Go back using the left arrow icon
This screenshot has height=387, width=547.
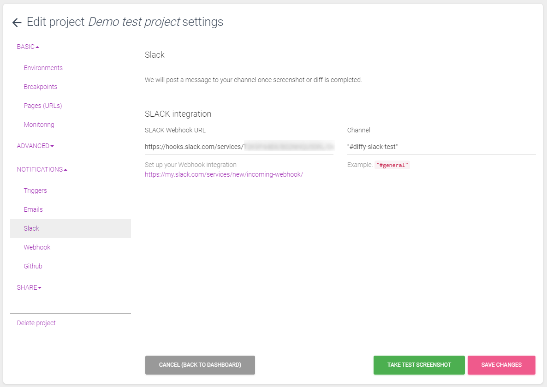pyautogui.click(x=17, y=23)
